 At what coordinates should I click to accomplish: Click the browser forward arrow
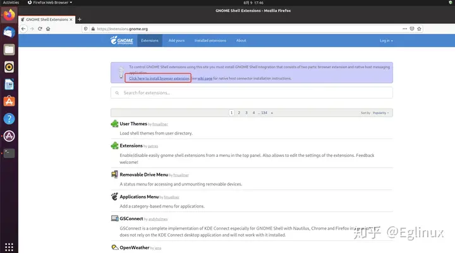(32, 28)
